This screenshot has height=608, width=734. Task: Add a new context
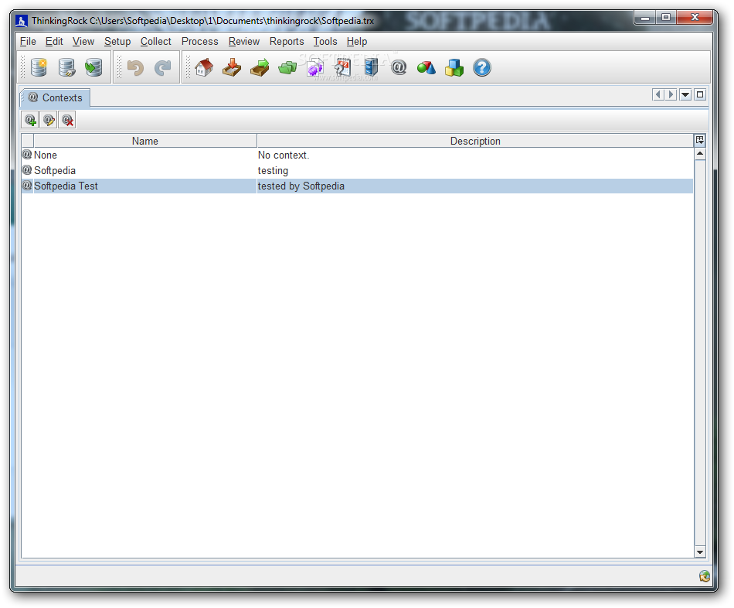pyautogui.click(x=30, y=121)
